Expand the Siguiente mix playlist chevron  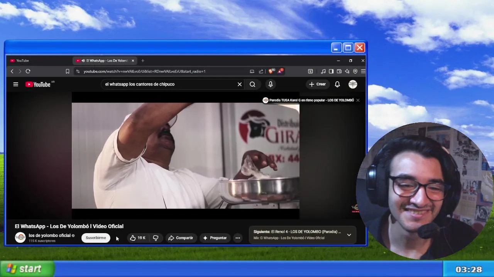click(x=349, y=235)
